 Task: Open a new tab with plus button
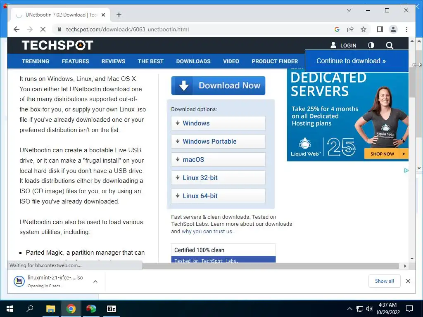tap(119, 15)
